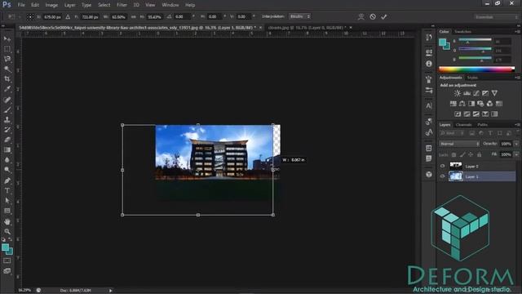Open the layer blend mode Normal dropdown
522x294 pixels.
[459, 144]
